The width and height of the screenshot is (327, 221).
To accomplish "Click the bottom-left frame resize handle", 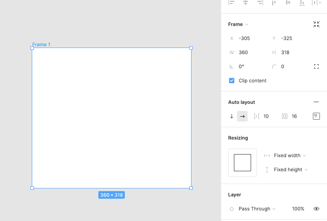I will tap(32, 188).
